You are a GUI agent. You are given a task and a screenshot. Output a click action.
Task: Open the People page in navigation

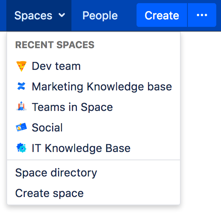[100, 15]
